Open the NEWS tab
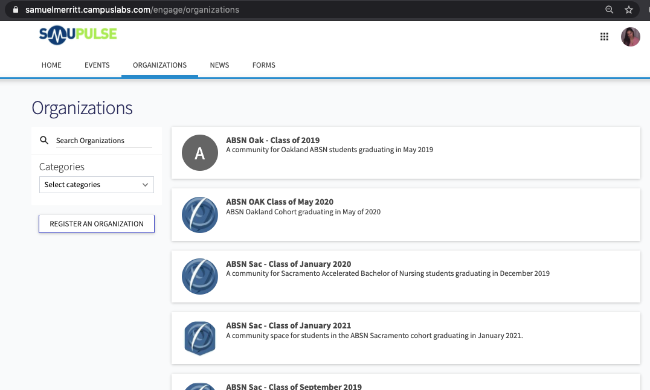This screenshot has height=390, width=650. (x=219, y=65)
